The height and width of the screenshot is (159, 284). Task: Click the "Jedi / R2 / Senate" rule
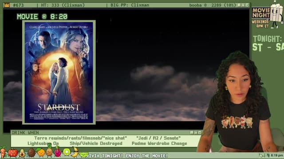[158, 138]
